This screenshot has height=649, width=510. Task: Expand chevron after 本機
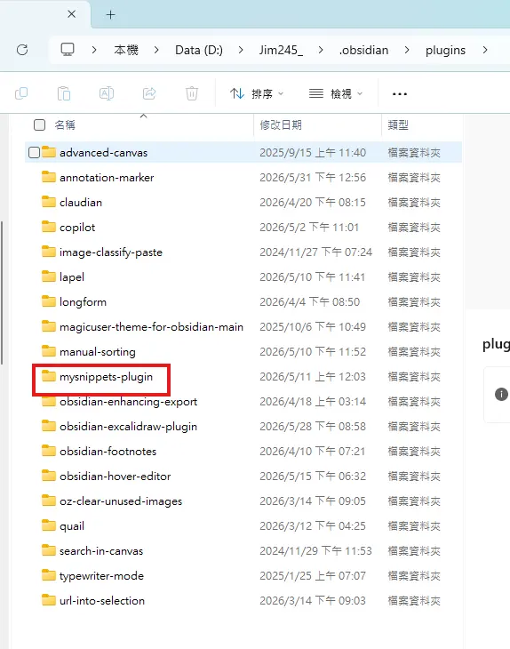[x=156, y=50]
